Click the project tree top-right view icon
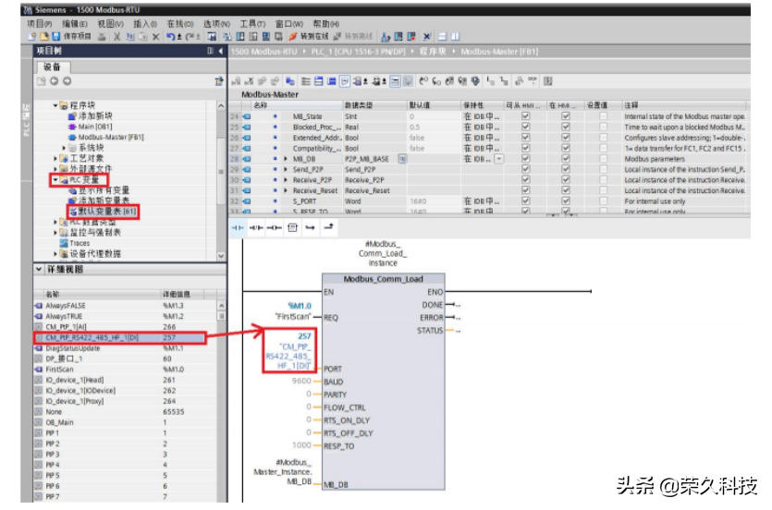This screenshot has width=772, height=510. [219, 81]
